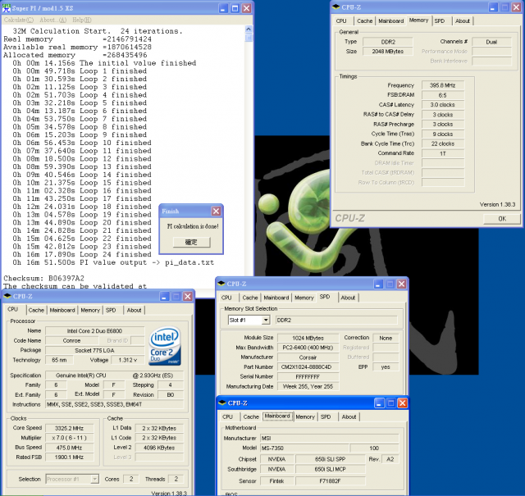This screenshot has height=496, width=525.
Task: Close the CPU-Z CPU window
Action: pyautogui.click(x=188, y=297)
